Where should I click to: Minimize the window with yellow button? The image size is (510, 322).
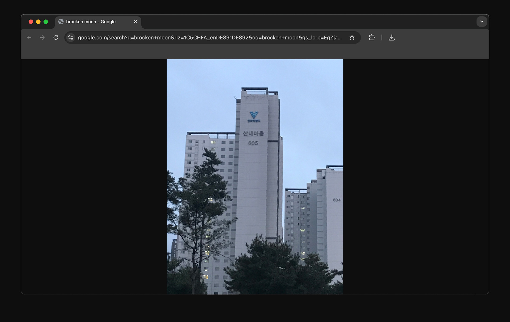click(x=38, y=22)
